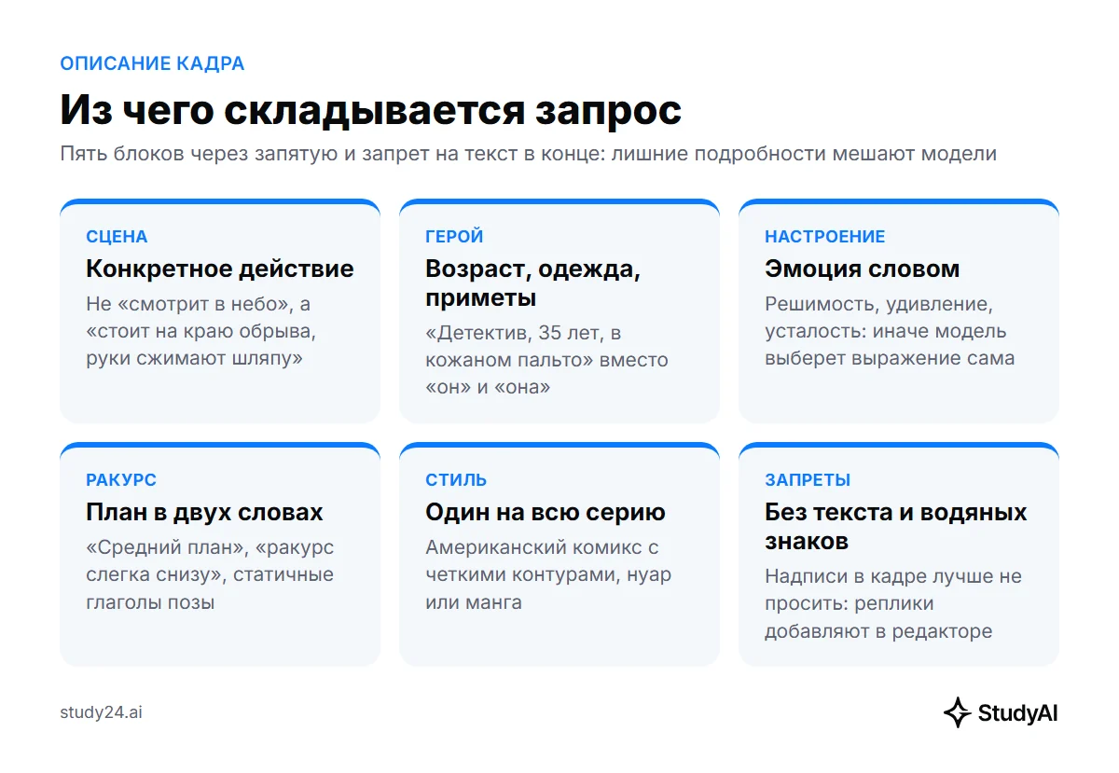Click the StudyAI star logo icon
Viewport: 1119px width, 773px height.
[x=958, y=712]
